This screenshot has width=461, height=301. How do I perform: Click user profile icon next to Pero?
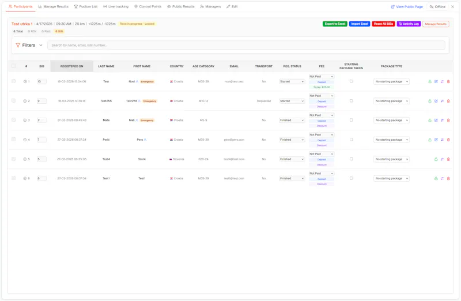(x=145, y=140)
